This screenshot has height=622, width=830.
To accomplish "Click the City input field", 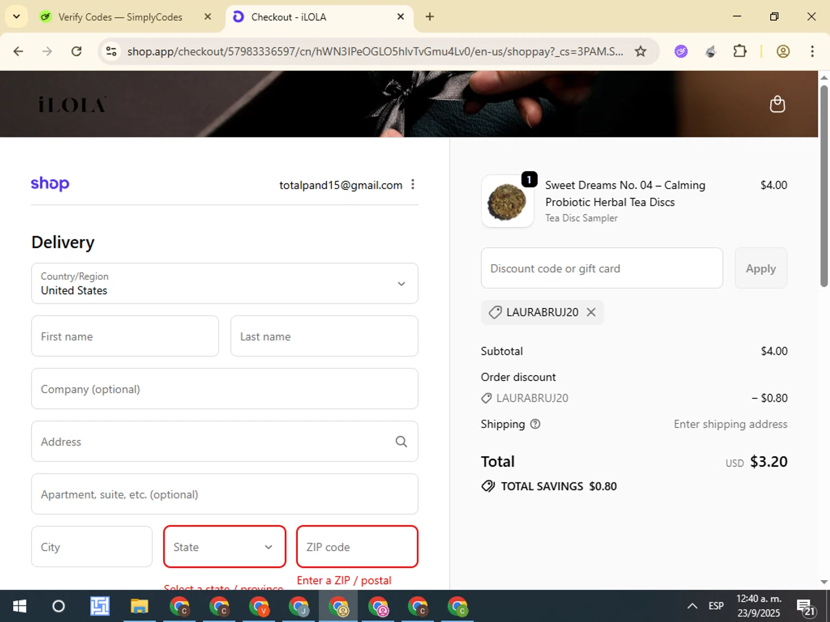I will [92, 546].
